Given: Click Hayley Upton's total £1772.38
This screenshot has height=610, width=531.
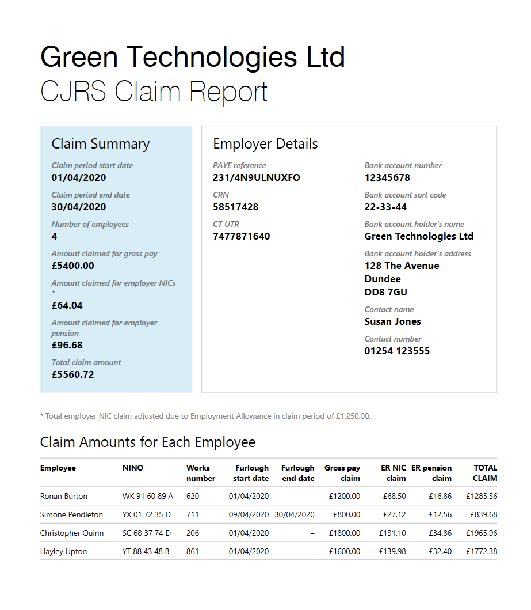Looking at the screenshot, I should point(482,552).
